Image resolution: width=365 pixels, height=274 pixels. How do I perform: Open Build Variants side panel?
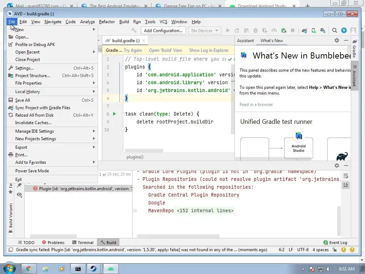(11, 218)
